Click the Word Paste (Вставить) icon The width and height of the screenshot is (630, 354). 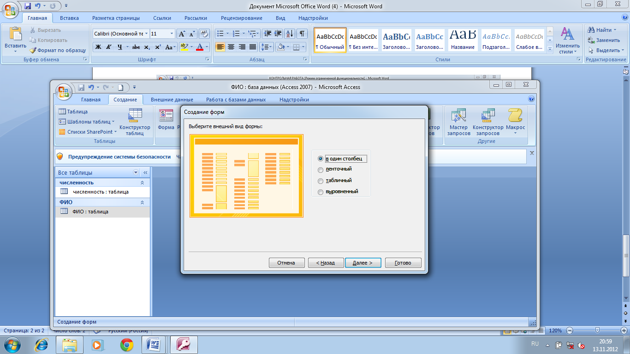point(16,34)
